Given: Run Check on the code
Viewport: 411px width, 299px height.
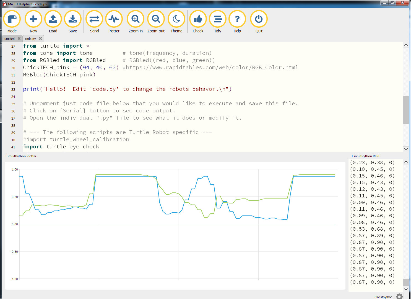Looking at the screenshot, I should click(x=198, y=19).
